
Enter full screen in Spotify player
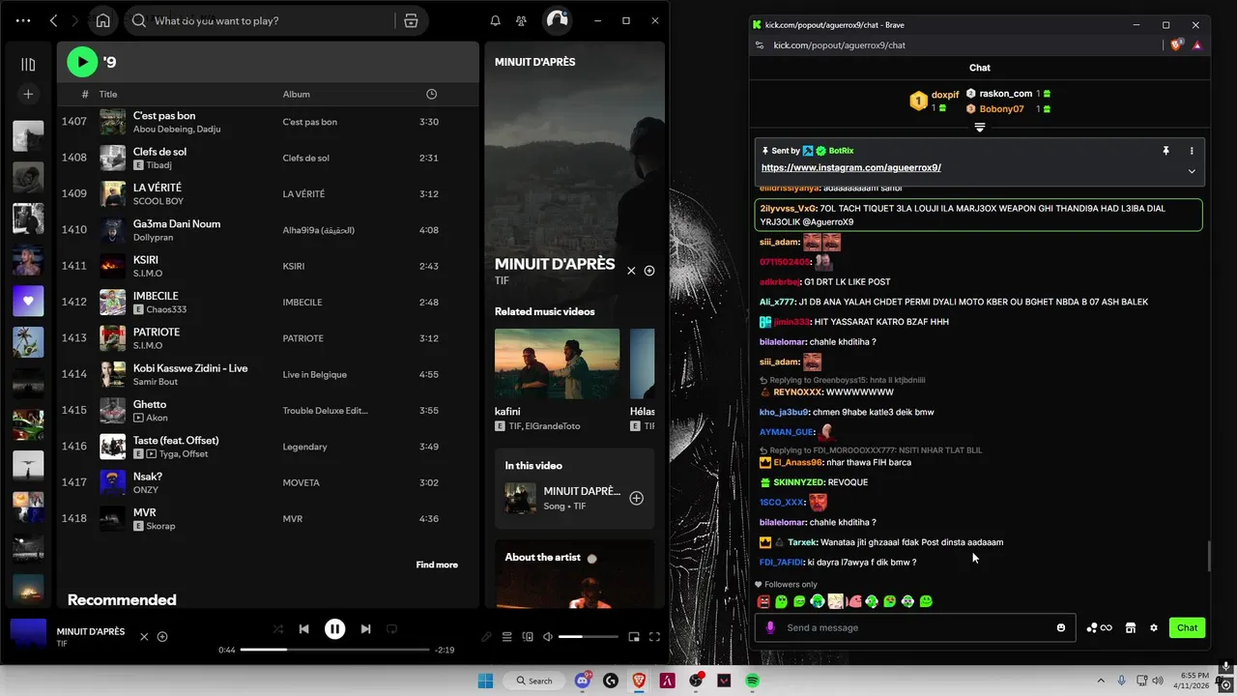654,637
